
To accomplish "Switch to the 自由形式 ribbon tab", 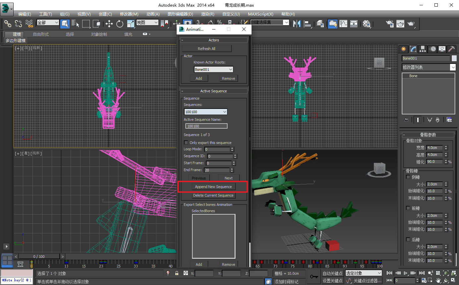I will (41, 34).
